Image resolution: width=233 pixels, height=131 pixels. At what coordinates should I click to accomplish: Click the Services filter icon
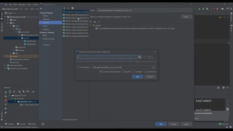23,92
